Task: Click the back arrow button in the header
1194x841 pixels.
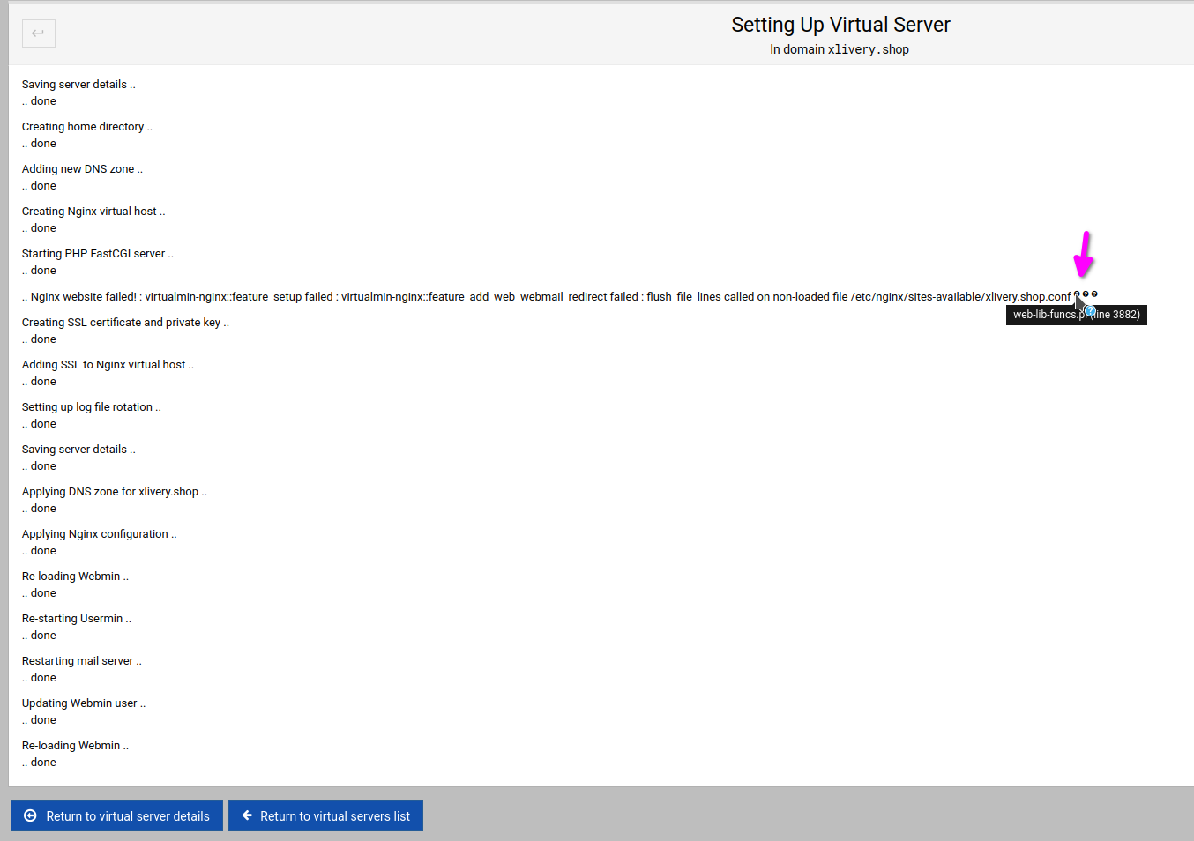Action: [38, 33]
